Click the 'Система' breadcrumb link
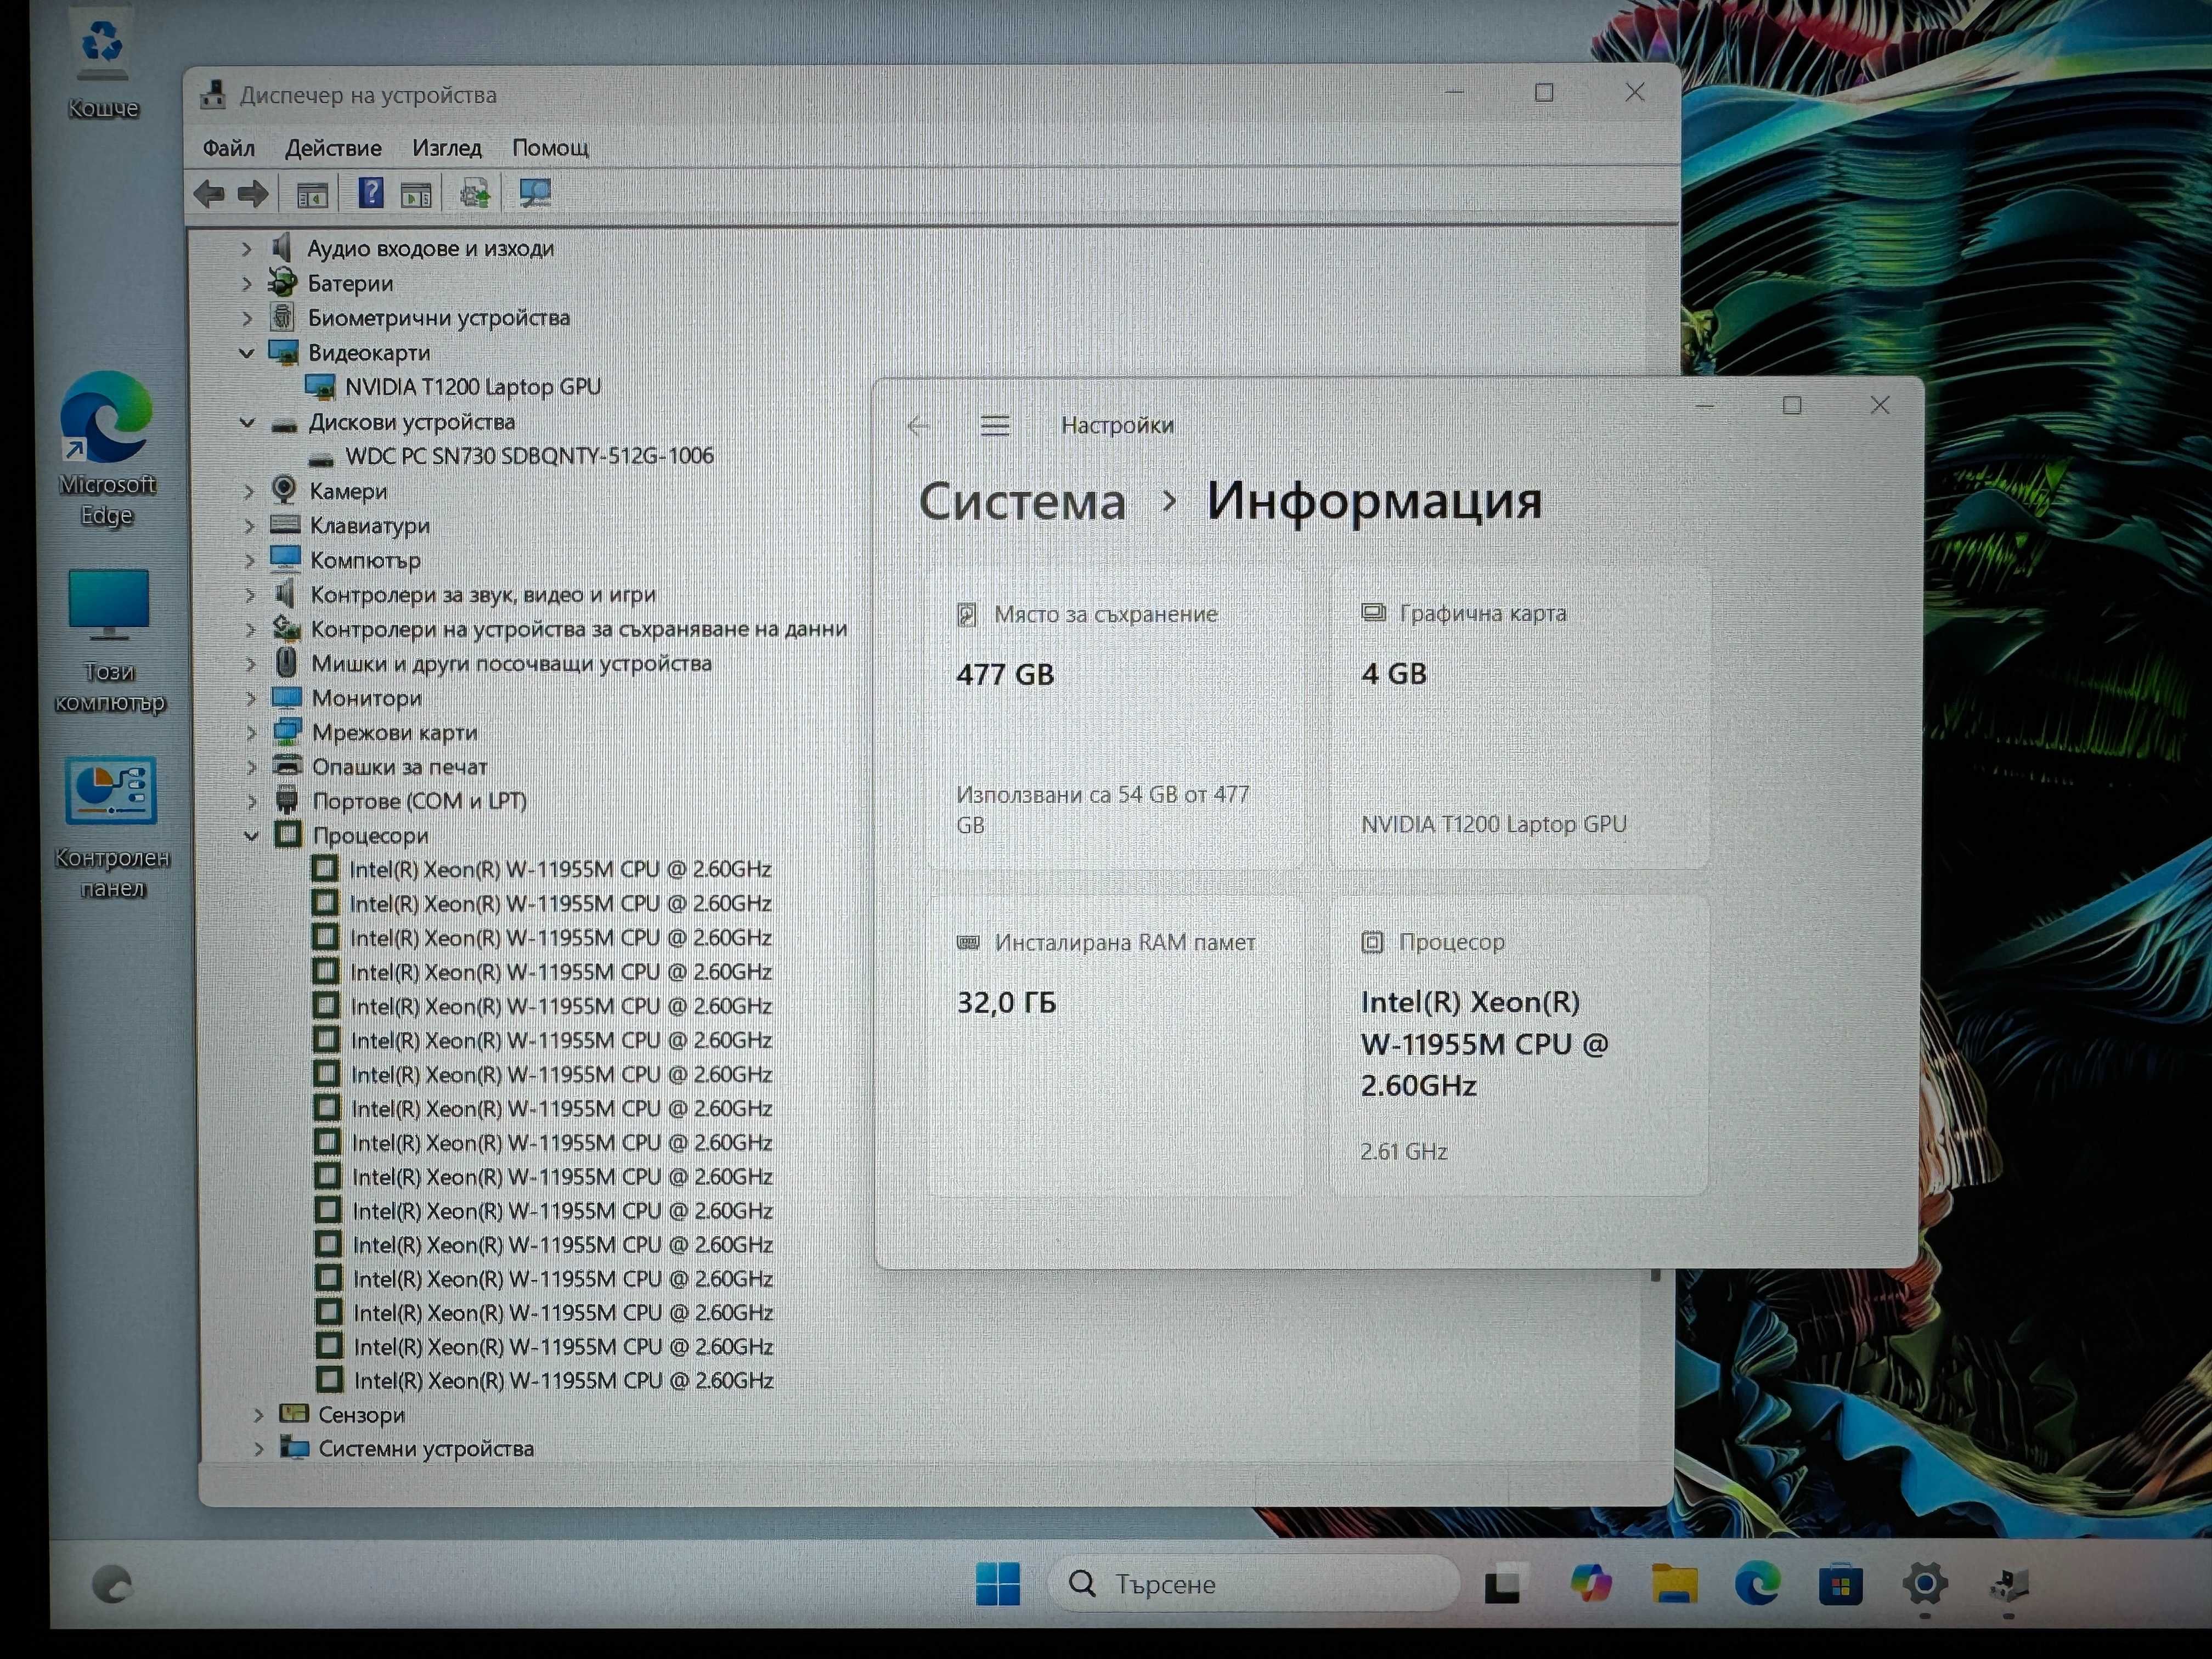 point(1022,501)
